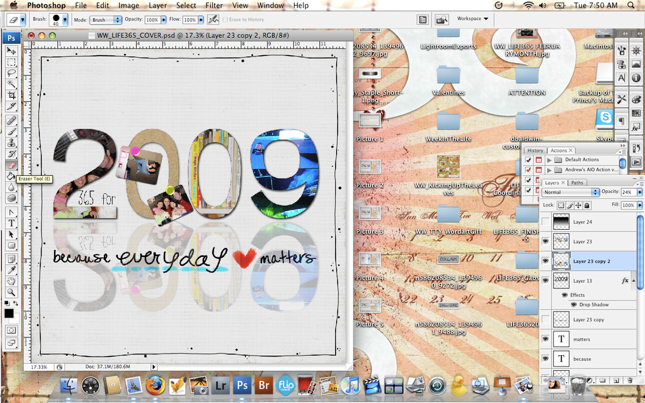
Task: Select the Zoom magnifier tool
Action: (x=11, y=292)
